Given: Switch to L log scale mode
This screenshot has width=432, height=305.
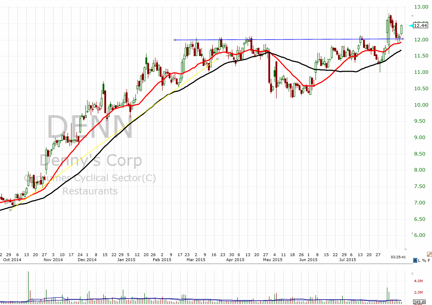Looking at the screenshot, I should (x=419, y=260).
